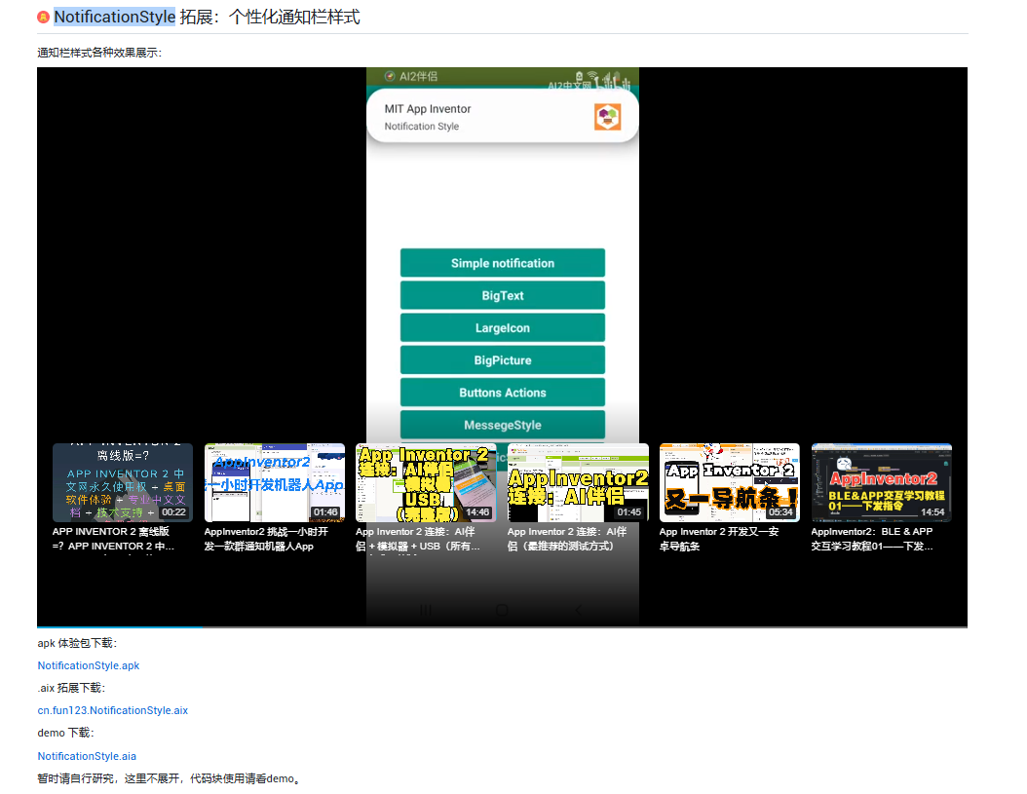This screenshot has width=1027, height=794.
Task: Tap the Buttons Actions button
Action: pyautogui.click(x=503, y=393)
